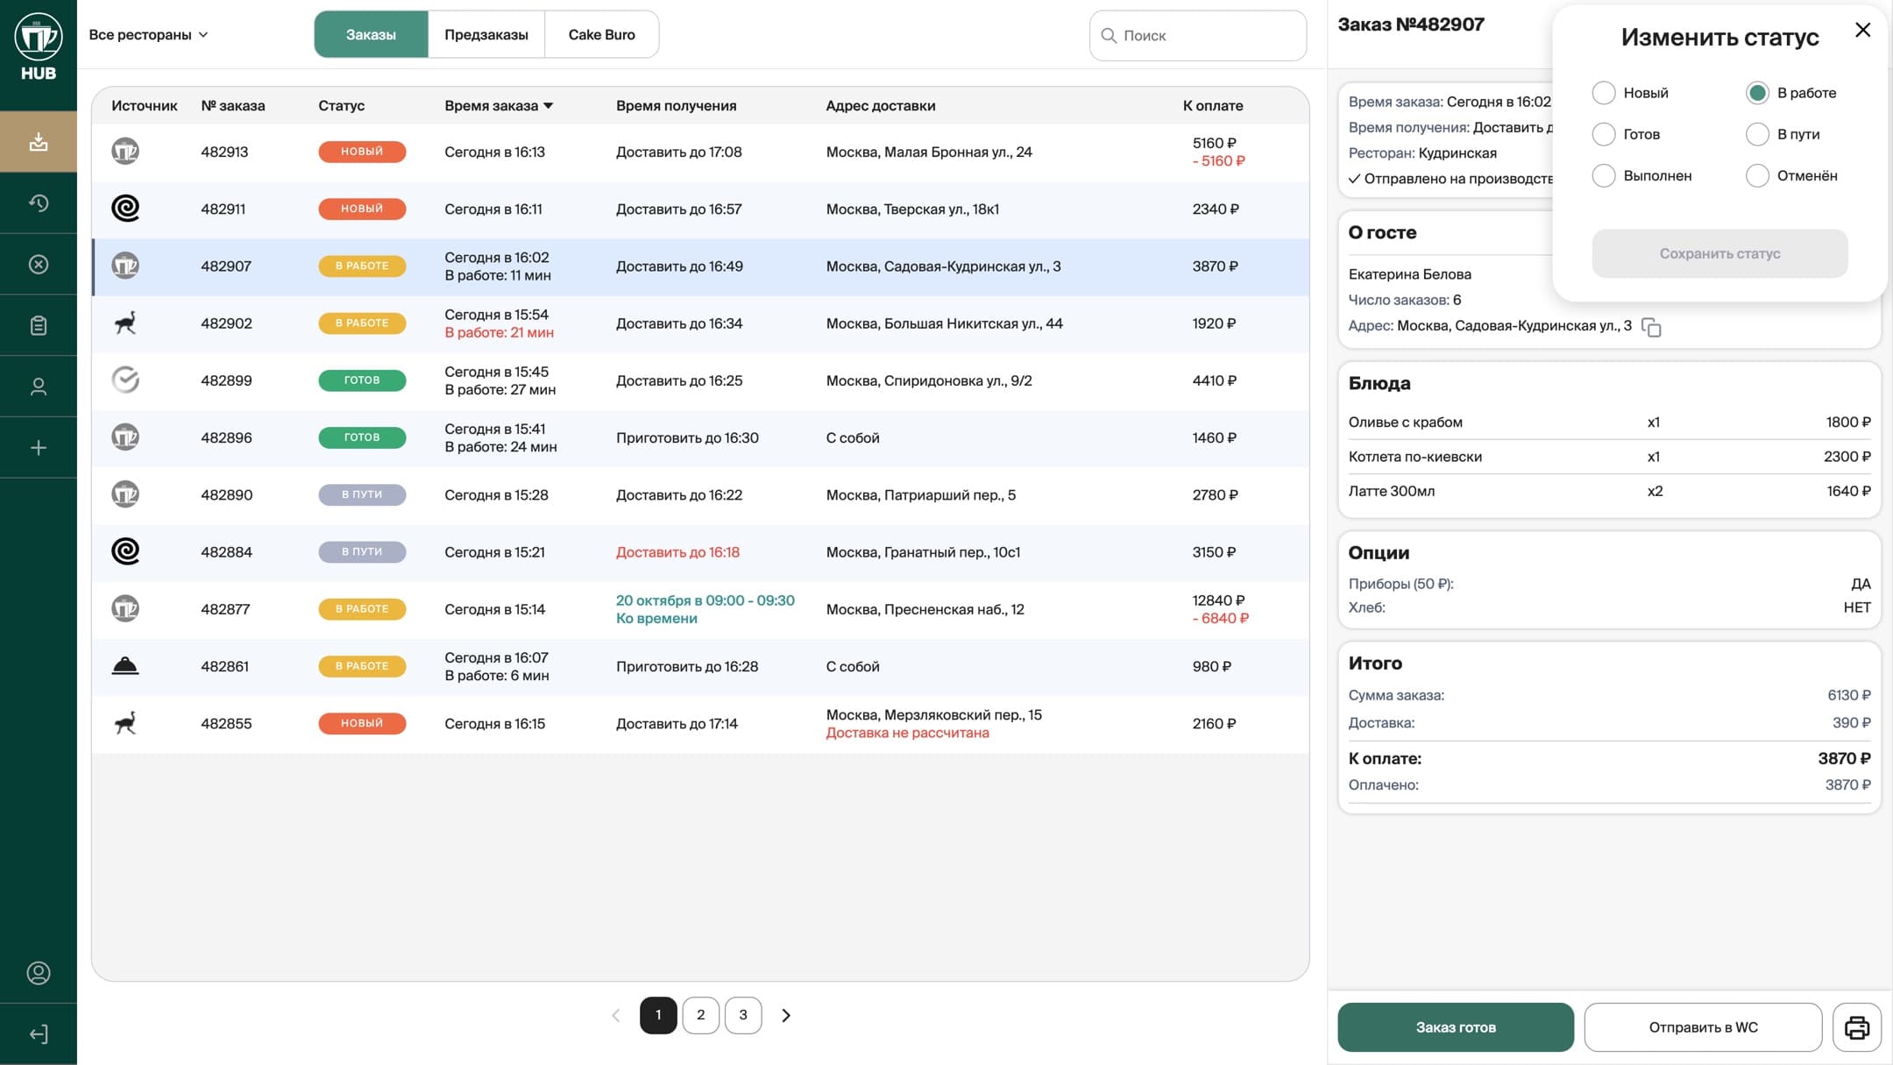
Task: Click the Сохранить статус button
Action: point(1719,253)
